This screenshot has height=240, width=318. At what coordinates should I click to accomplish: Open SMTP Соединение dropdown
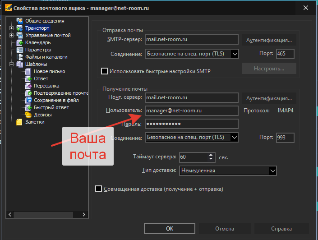pos(235,54)
